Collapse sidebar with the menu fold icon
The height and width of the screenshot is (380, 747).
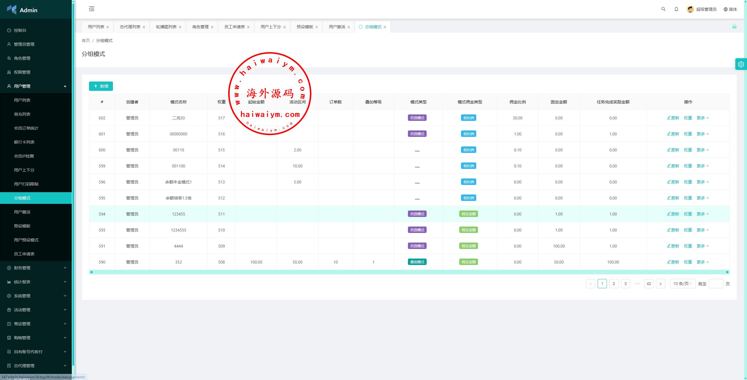(92, 9)
